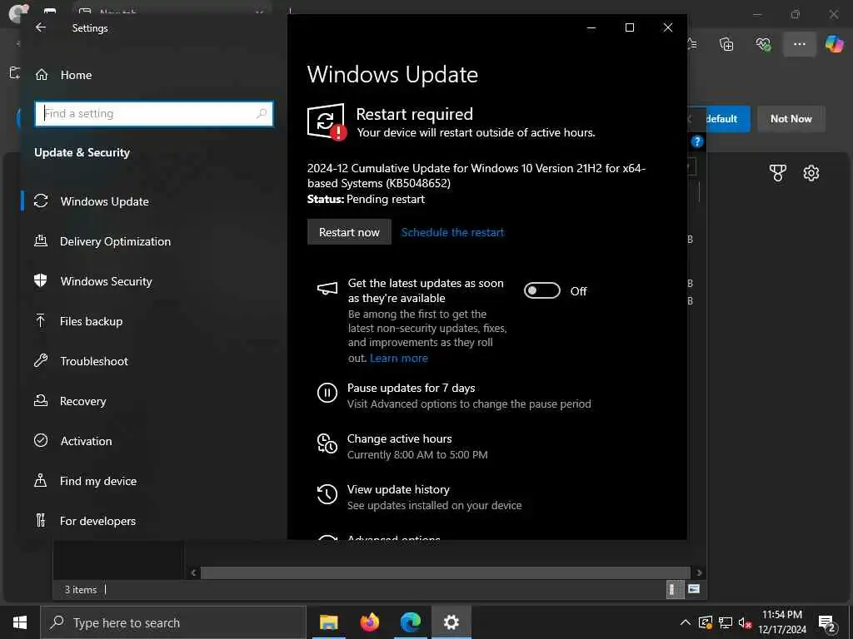This screenshot has height=639, width=853.
Task: Focus the Find a setting search box
Action: coord(154,113)
